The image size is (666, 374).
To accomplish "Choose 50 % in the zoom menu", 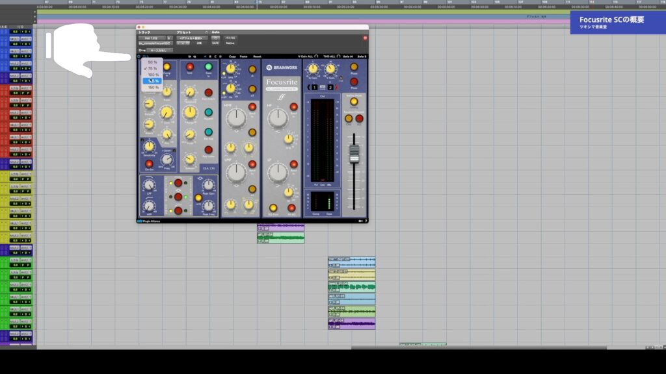I will point(152,62).
